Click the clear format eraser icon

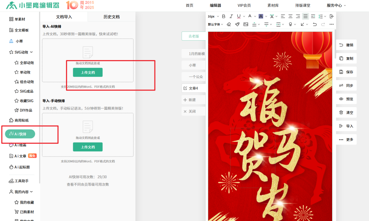(229, 24)
